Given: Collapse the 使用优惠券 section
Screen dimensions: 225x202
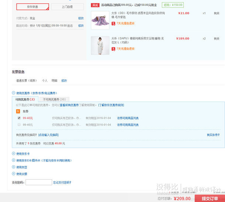Looking at the screenshot, I should tap(14, 93).
